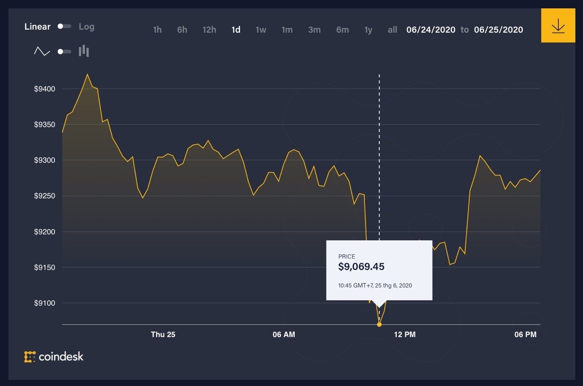Edit the end date 06/25/2020

coord(499,30)
